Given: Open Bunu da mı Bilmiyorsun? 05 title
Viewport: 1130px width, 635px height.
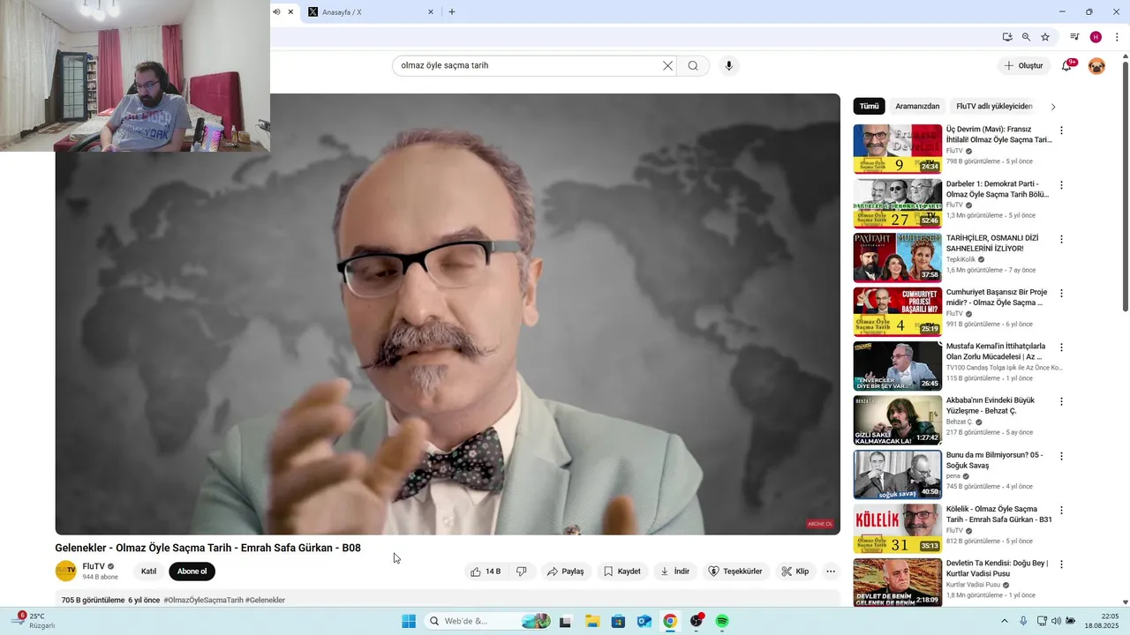Looking at the screenshot, I should (x=994, y=460).
